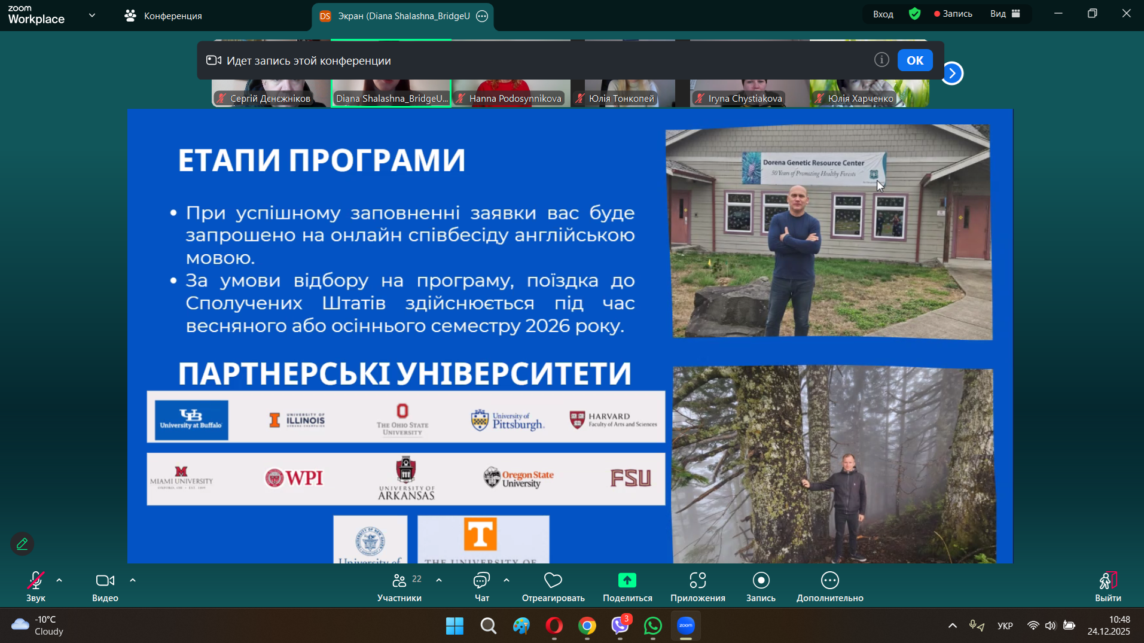Open the Chat panel icon
The height and width of the screenshot is (643, 1144).
481,581
